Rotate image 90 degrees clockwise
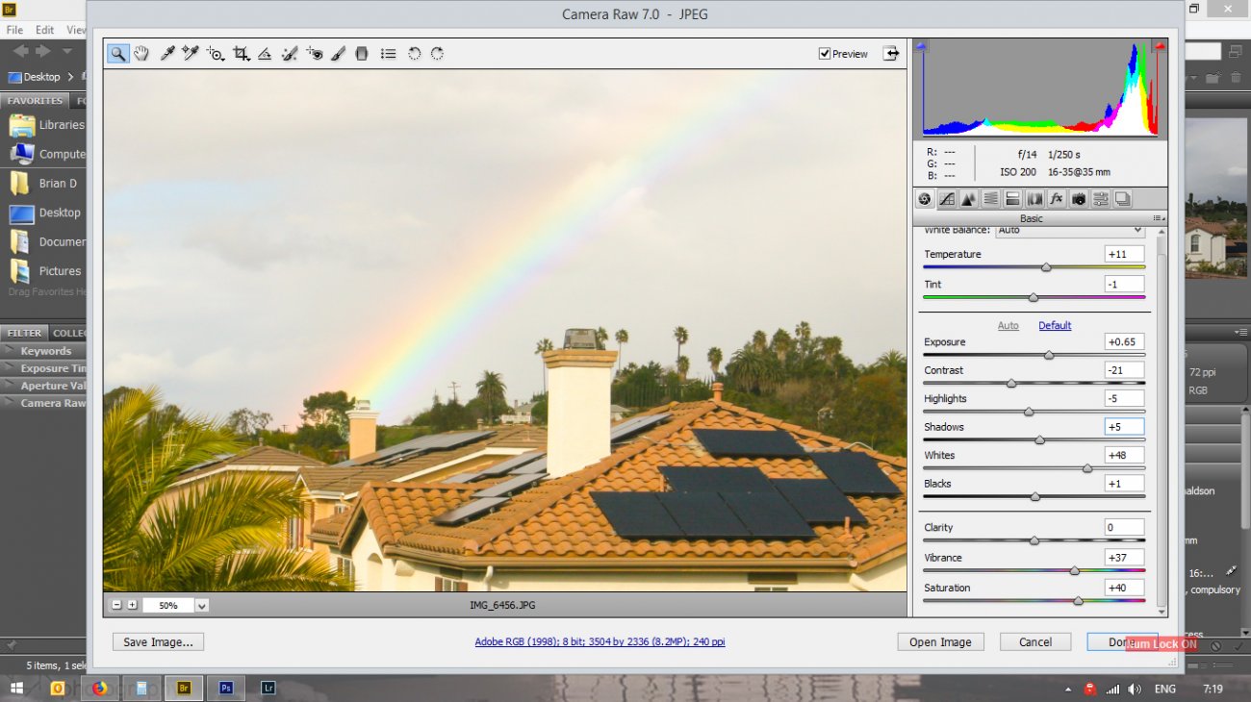The image size is (1251, 702). click(x=437, y=54)
